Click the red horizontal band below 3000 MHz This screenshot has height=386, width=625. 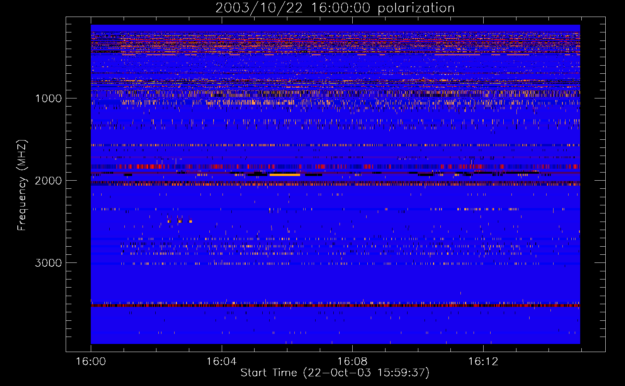pyautogui.click(x=335, y=305)
